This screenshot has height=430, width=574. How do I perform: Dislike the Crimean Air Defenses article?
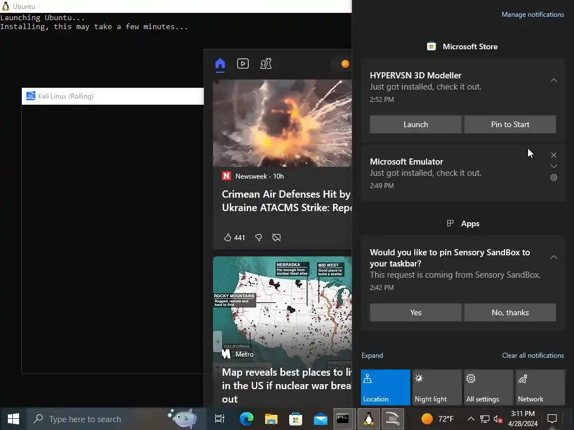[258, 237]
